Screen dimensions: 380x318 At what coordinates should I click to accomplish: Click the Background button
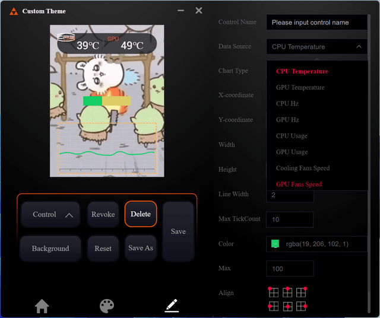50,249
